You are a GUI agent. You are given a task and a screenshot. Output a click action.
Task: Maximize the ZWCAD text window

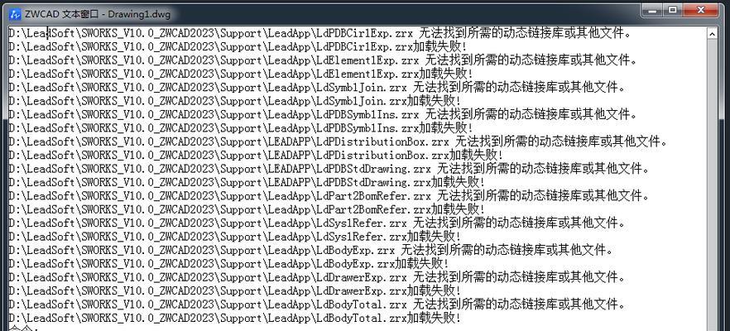(673, 10)
